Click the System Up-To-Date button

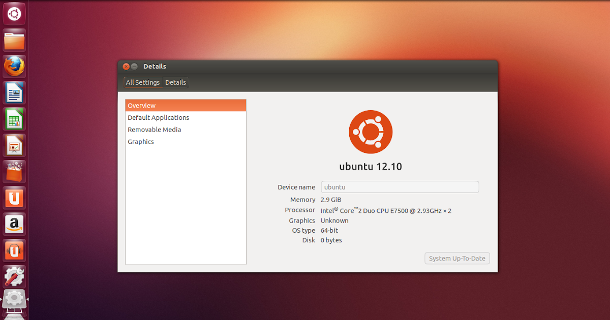pyautogui.click(x=457, y=258)
